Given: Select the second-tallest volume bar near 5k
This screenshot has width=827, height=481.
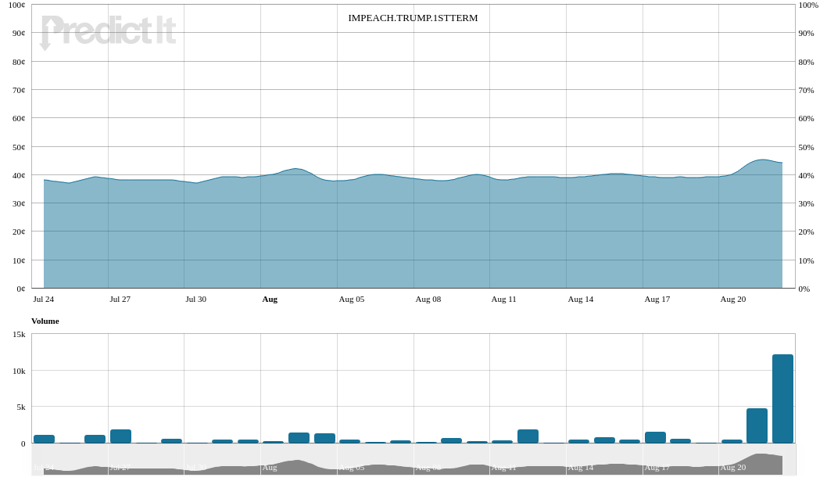Looking at the screenshot, I should [x=757, y=425].
